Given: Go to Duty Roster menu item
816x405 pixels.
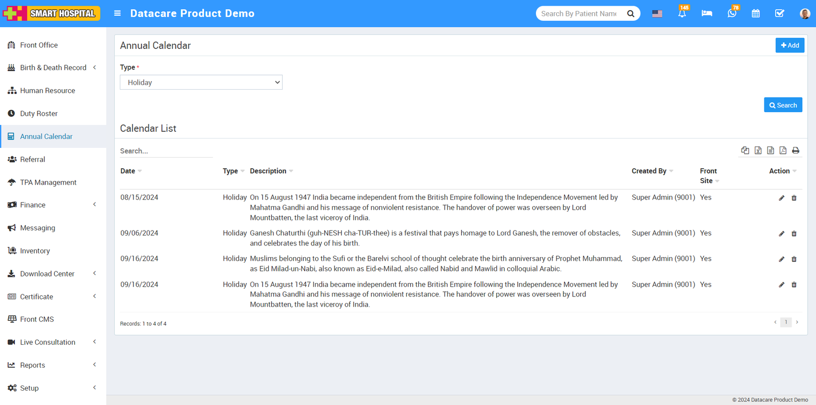Looking at the screenshot, I should (39, 114).
